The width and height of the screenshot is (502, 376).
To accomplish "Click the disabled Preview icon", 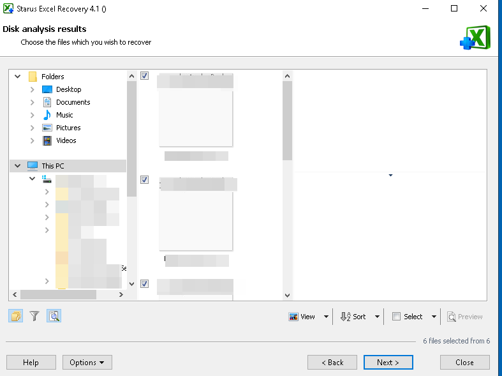I will click(x=452, y=317).
